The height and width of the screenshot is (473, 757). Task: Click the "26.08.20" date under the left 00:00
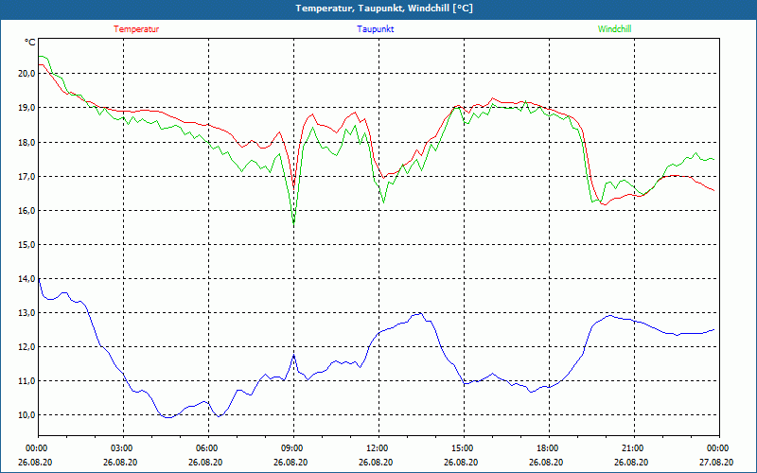(36, 462)
